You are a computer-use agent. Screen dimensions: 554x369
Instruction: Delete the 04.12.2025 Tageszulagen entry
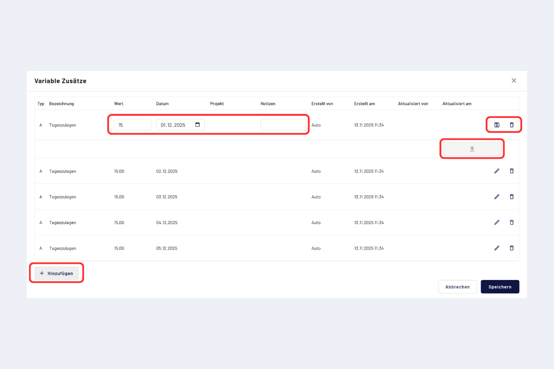(x=512, y=222)
